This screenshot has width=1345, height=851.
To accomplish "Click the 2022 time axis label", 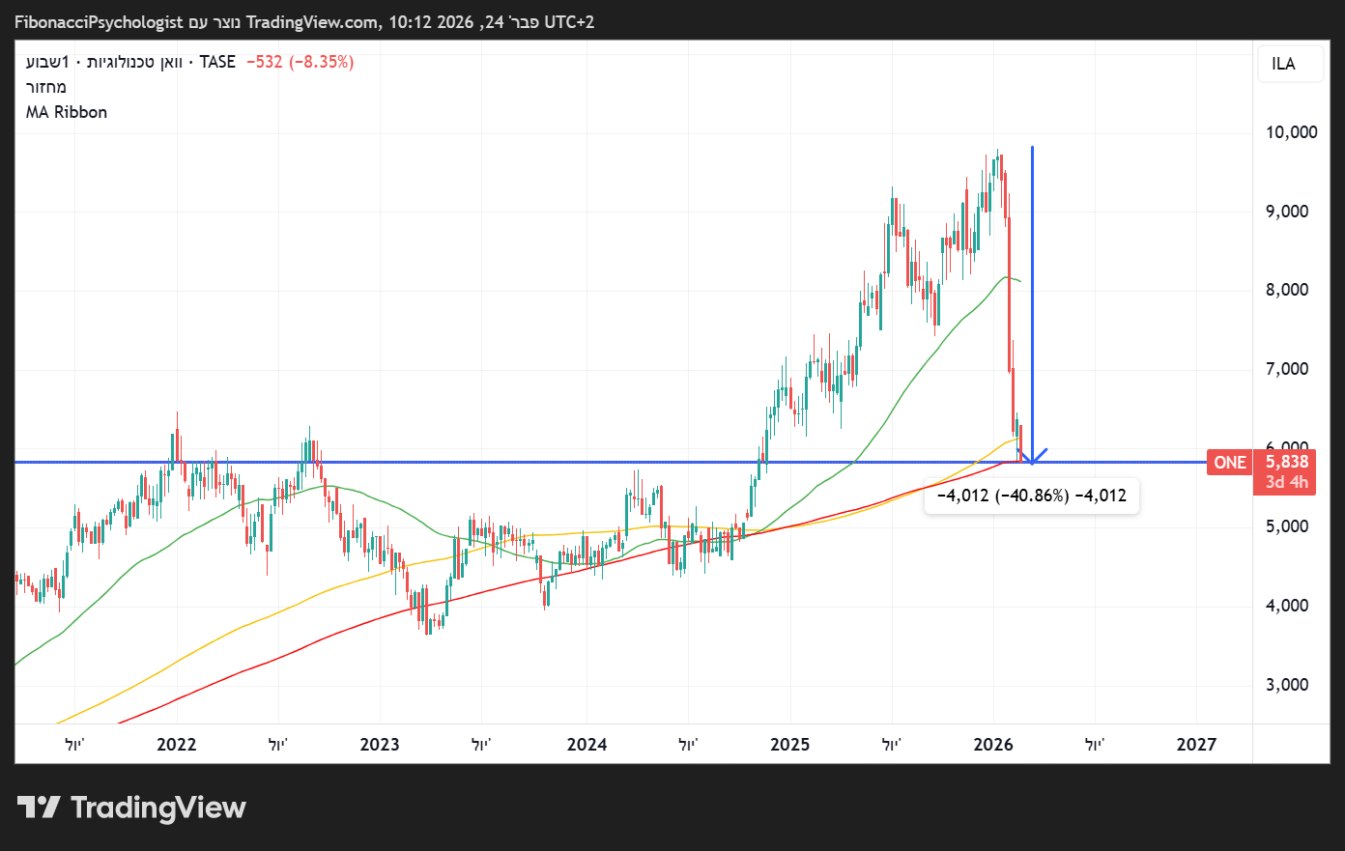I will (176, 745).
